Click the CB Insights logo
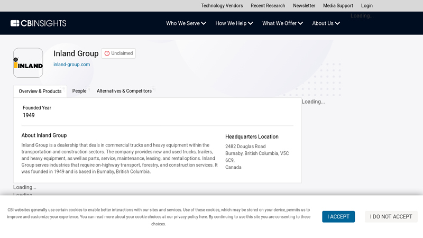The height and width of the screenshot is (238, 423). (38, 23)
